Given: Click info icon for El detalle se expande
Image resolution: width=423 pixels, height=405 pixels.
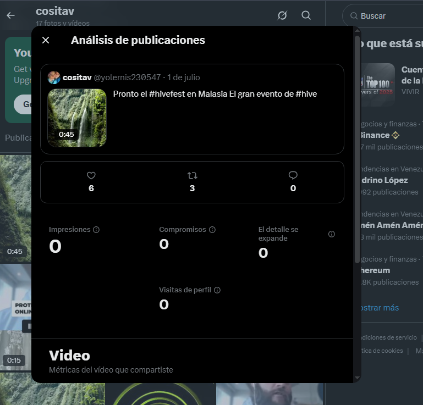Looking at the screenshot, I should click(x=332, y=234).
